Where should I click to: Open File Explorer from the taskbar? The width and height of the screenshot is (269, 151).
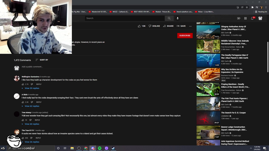click(x=72, y=148)
